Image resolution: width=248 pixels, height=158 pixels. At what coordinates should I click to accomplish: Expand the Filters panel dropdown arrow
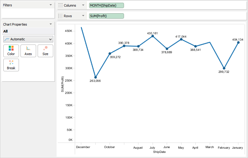click(x=51, y=5)
